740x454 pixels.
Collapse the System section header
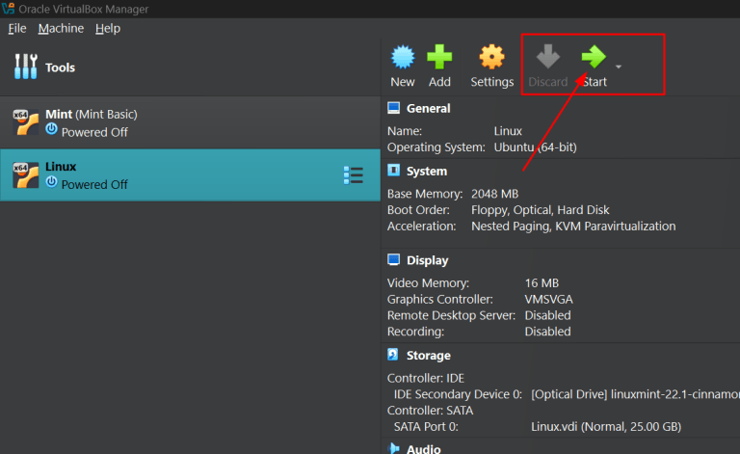click(x=426, y=171)
